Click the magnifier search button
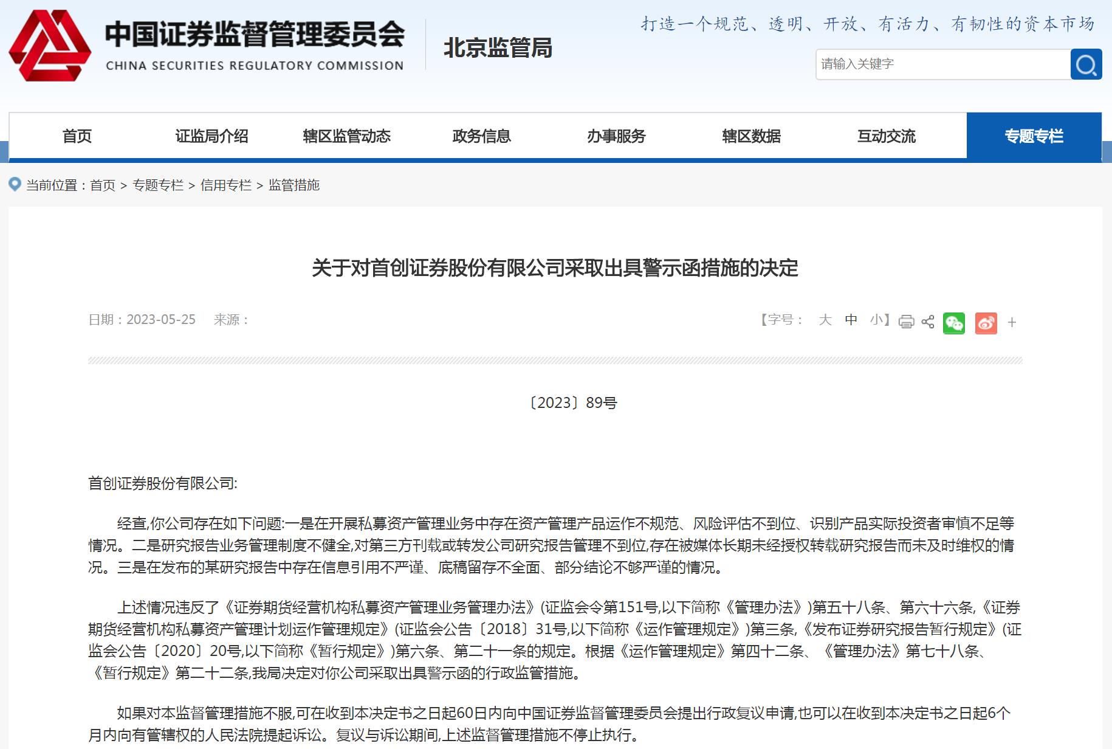This screenshot has width=1112, height=749. [x=1086, y=64]
